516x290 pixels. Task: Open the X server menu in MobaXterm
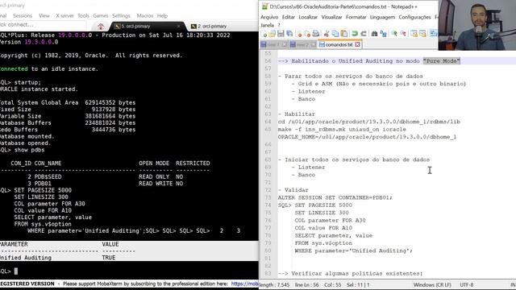click(64, 16)
